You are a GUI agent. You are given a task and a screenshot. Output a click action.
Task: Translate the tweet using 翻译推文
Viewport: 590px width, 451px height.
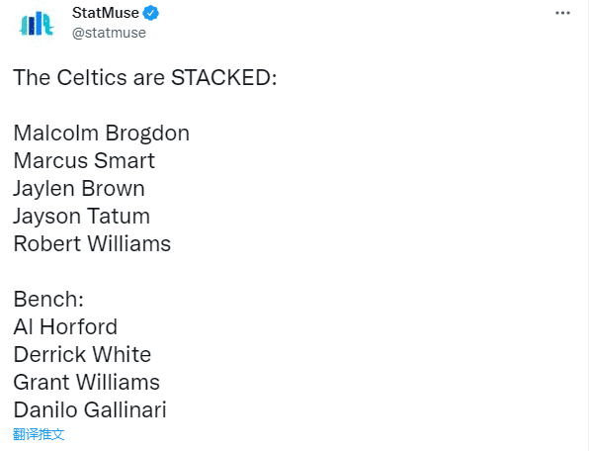(39, 434)
